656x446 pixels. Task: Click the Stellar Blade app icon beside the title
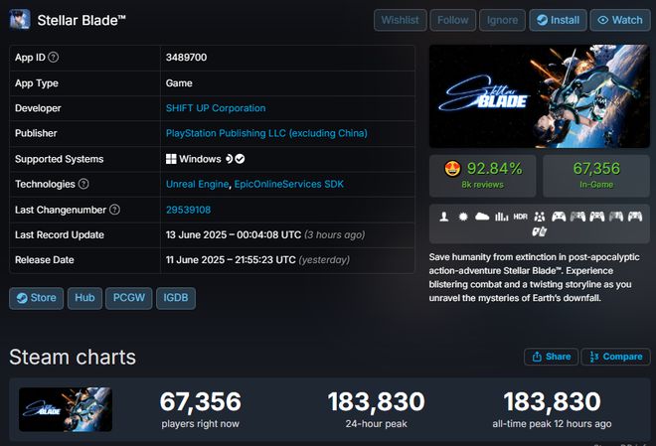click(20, 20)
